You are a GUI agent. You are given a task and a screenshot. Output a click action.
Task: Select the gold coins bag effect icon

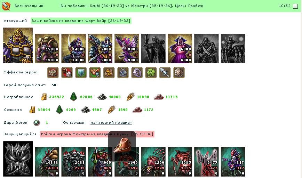(x=109, y=73)
